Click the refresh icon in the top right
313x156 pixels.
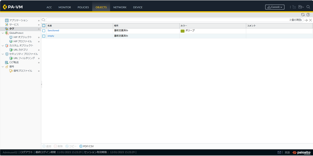click(x=303, y=15)
